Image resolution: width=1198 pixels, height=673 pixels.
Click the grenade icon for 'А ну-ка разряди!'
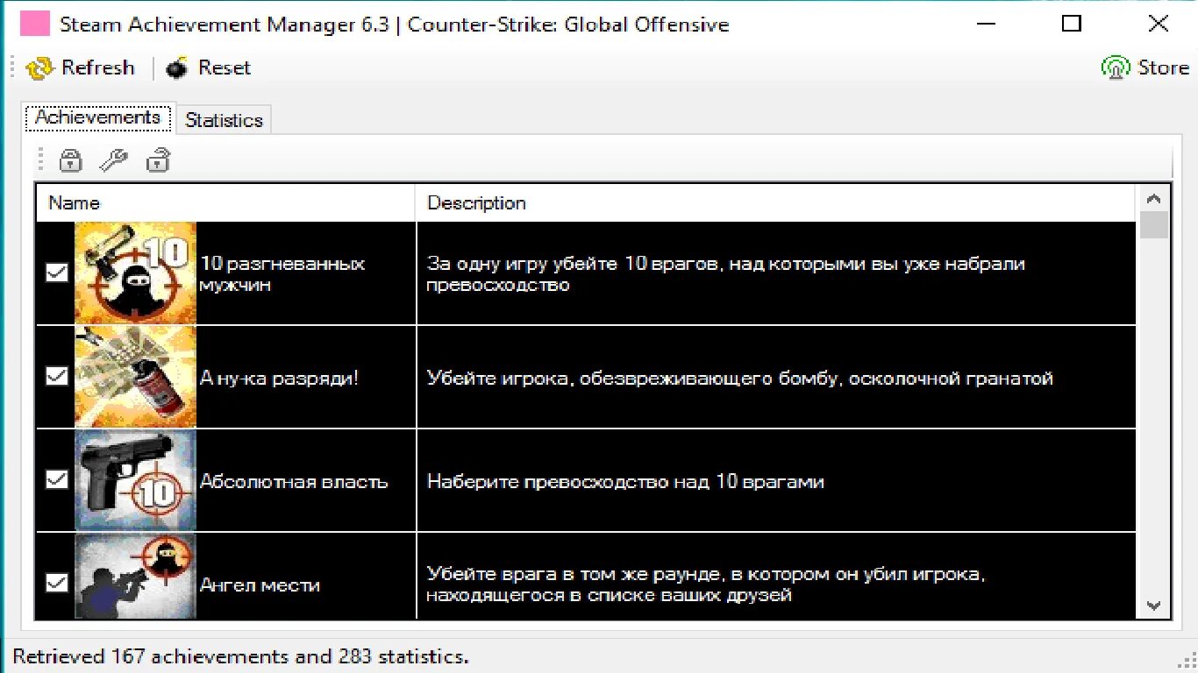point(136,377)
